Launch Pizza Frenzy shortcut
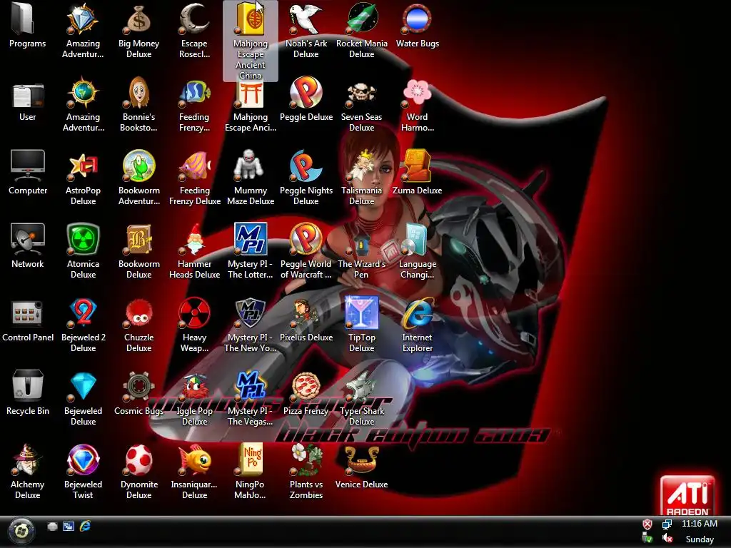The height and width of the screenshot is (548, 731). [x=306, y=387]
